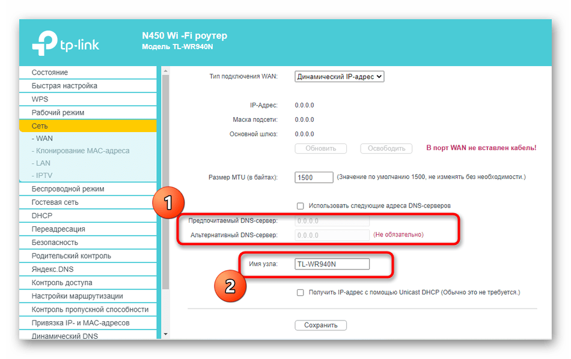Open Яндекс.DNS section
Screen dimensions: 571x359
coord(88,270)
